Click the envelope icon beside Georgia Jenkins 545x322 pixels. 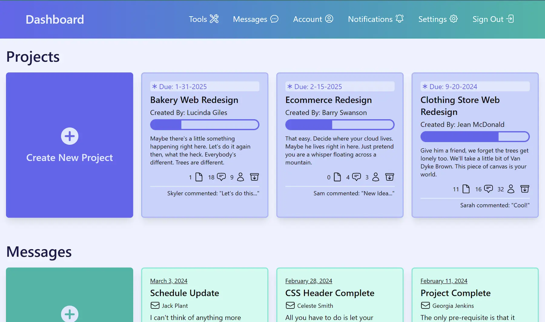[425, 305]
